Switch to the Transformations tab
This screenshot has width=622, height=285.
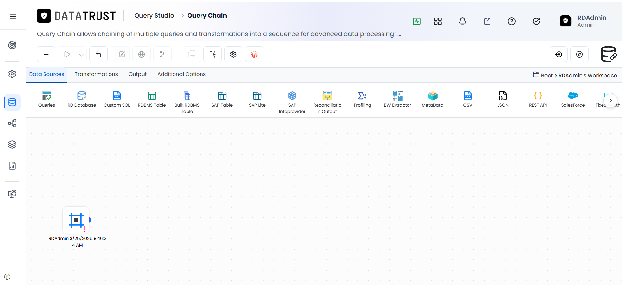point(96,74)
